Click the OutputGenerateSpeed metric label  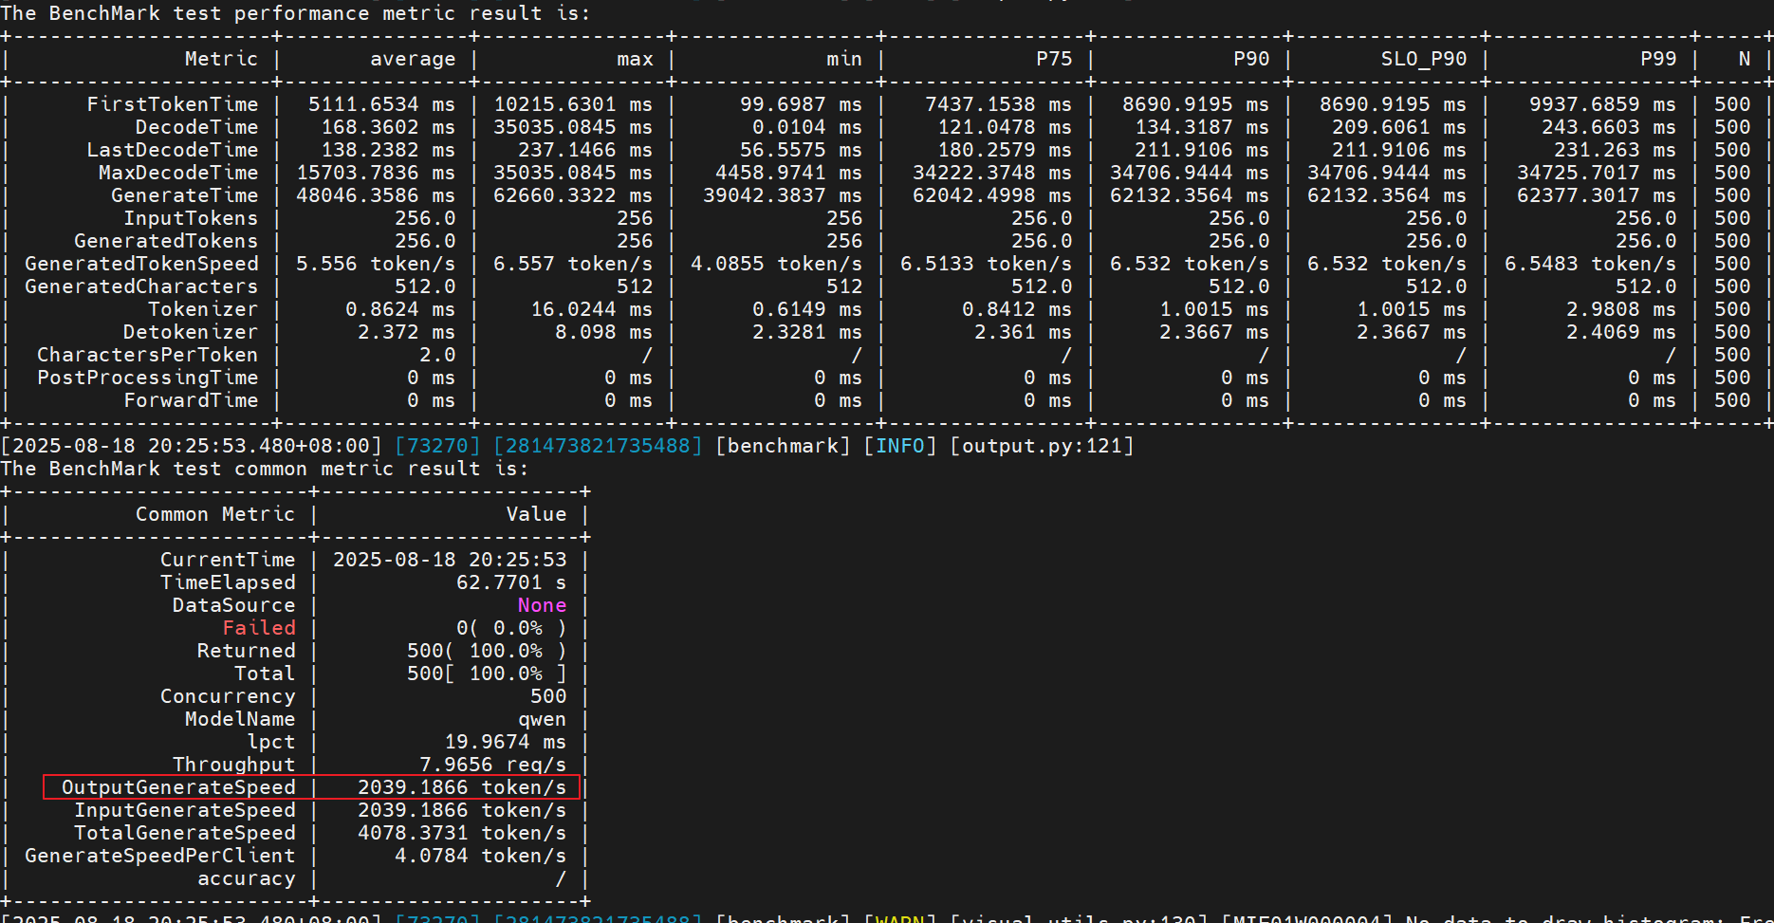tap(178, 787)
